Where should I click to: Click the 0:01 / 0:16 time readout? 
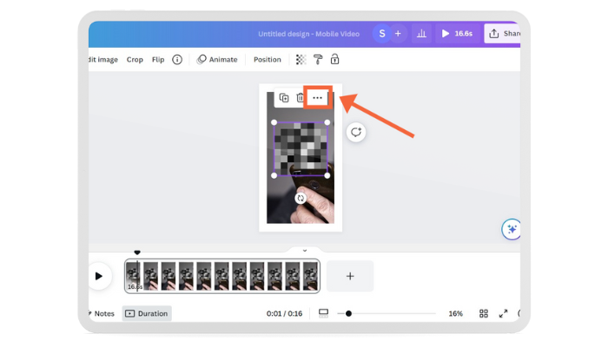(x=284, y=314)
